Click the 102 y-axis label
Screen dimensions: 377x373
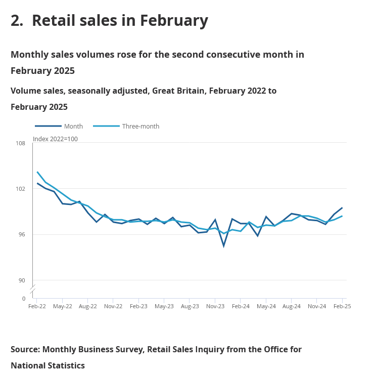[20, 189]
